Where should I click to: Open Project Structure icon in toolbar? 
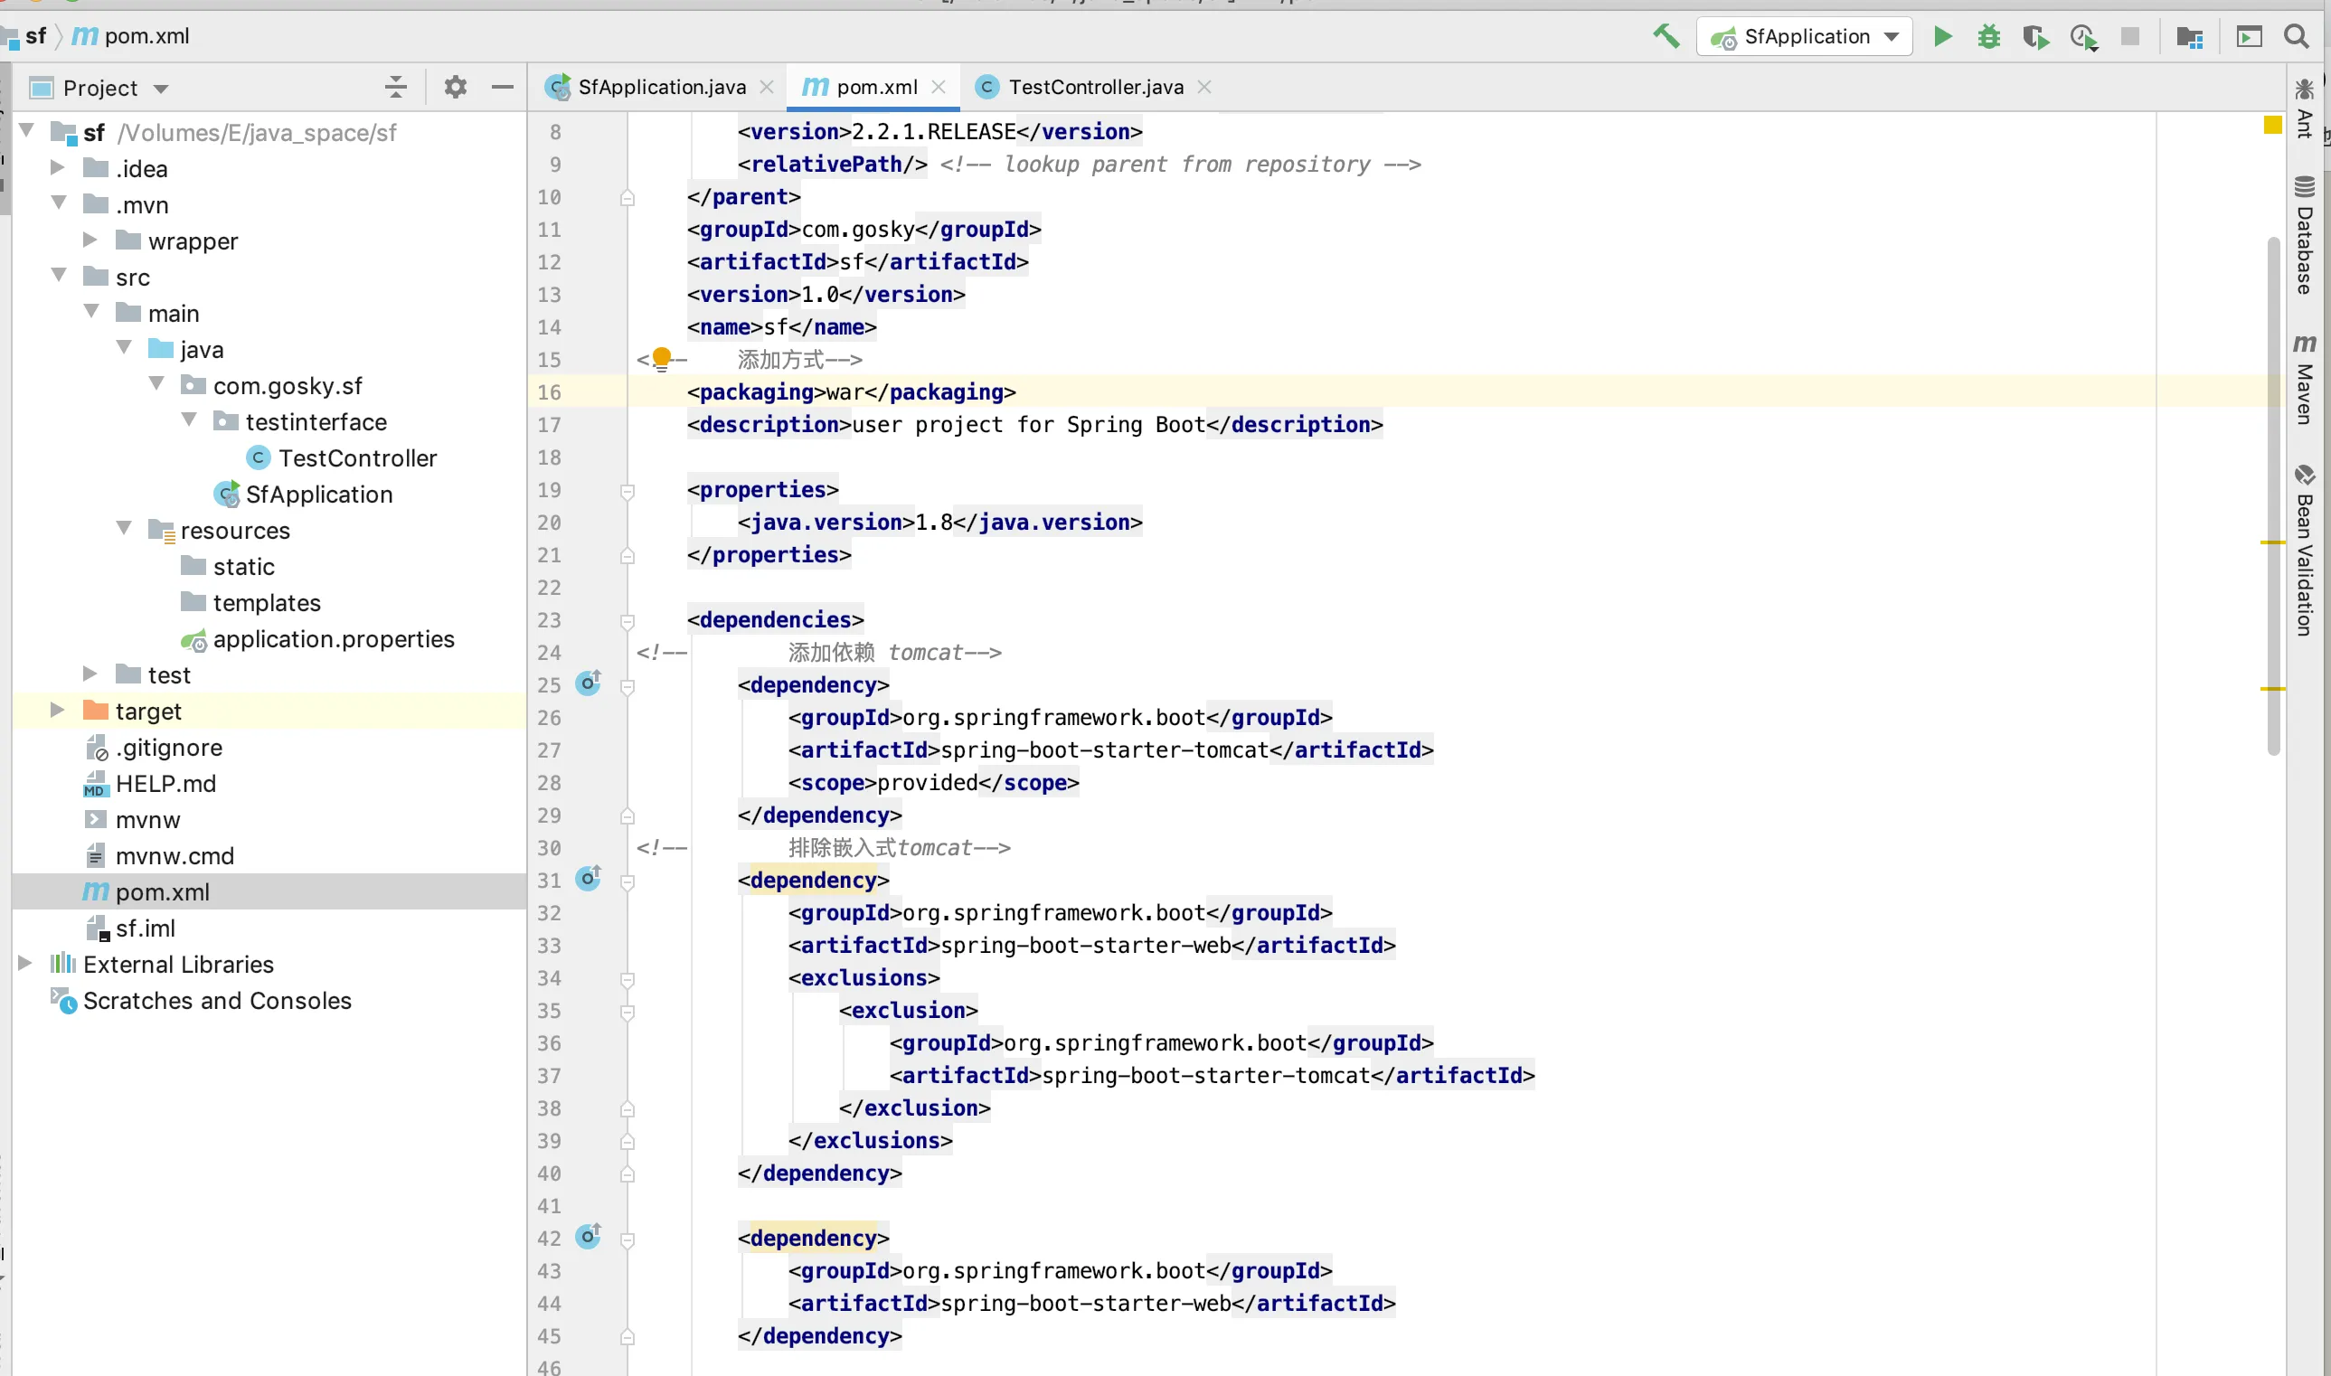click(x=2189, y=37)
